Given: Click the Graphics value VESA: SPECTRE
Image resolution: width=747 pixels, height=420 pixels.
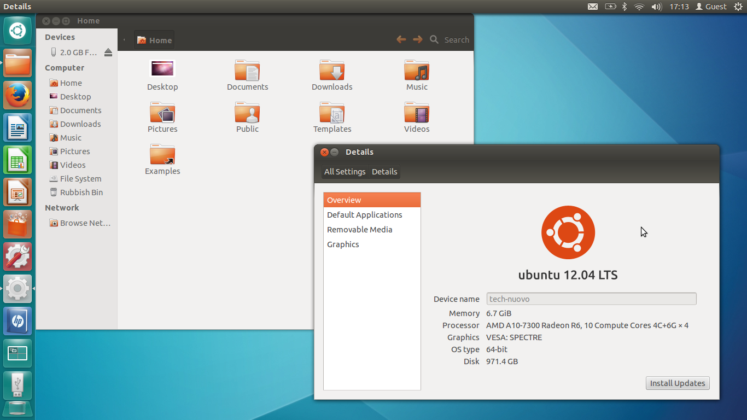Looking at the screenshot, I should coord(514,337).
